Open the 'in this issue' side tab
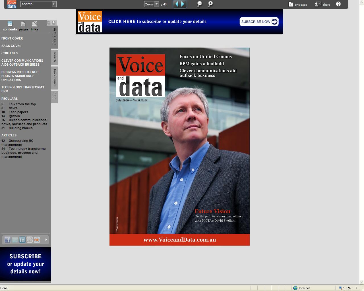This screenshot has height=291, width=364. [55, 37]
